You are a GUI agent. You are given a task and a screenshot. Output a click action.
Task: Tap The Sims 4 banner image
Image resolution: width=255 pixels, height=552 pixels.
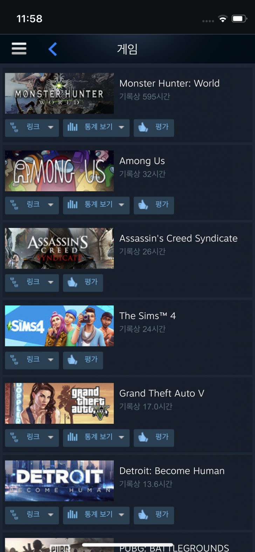tap(59, 326)
